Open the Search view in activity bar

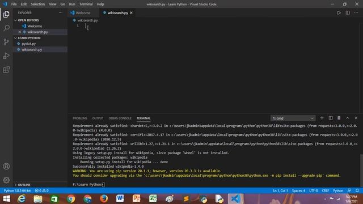[6, 28]
